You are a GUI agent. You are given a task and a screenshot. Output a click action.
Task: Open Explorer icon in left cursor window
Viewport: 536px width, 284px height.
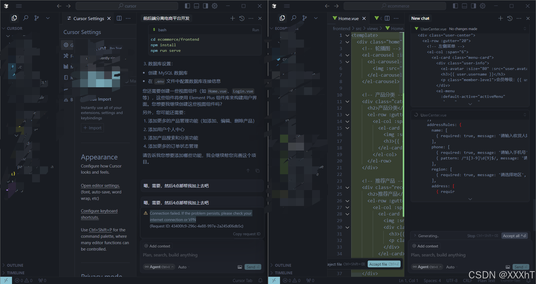14,18
